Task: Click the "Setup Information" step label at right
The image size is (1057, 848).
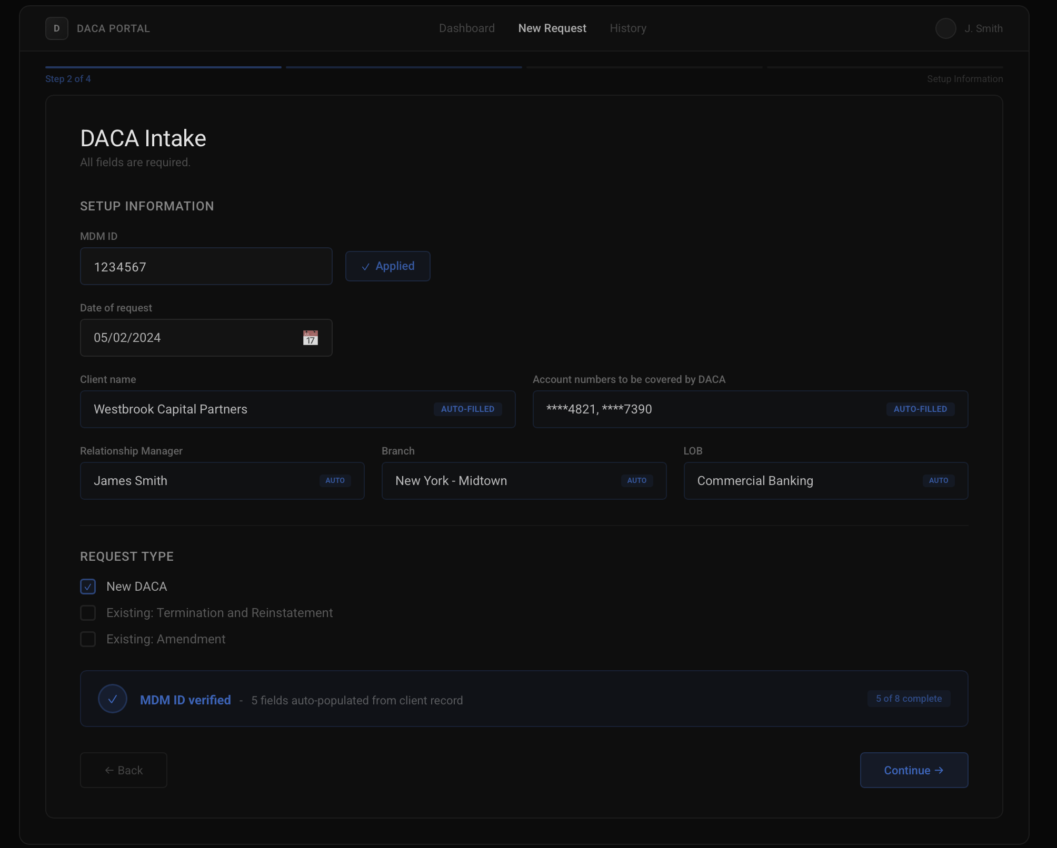Action: tap(965, 79)
